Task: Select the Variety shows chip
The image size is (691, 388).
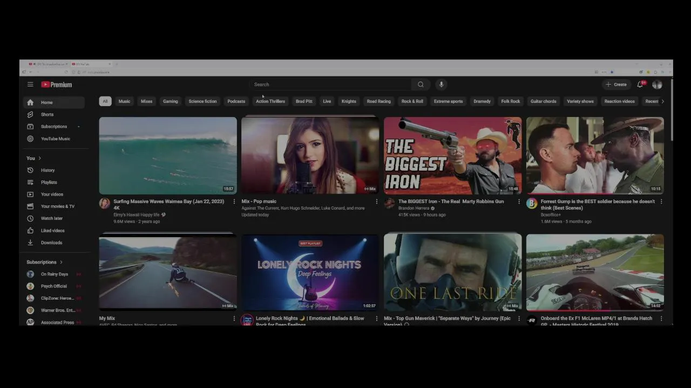Action: 580,101
